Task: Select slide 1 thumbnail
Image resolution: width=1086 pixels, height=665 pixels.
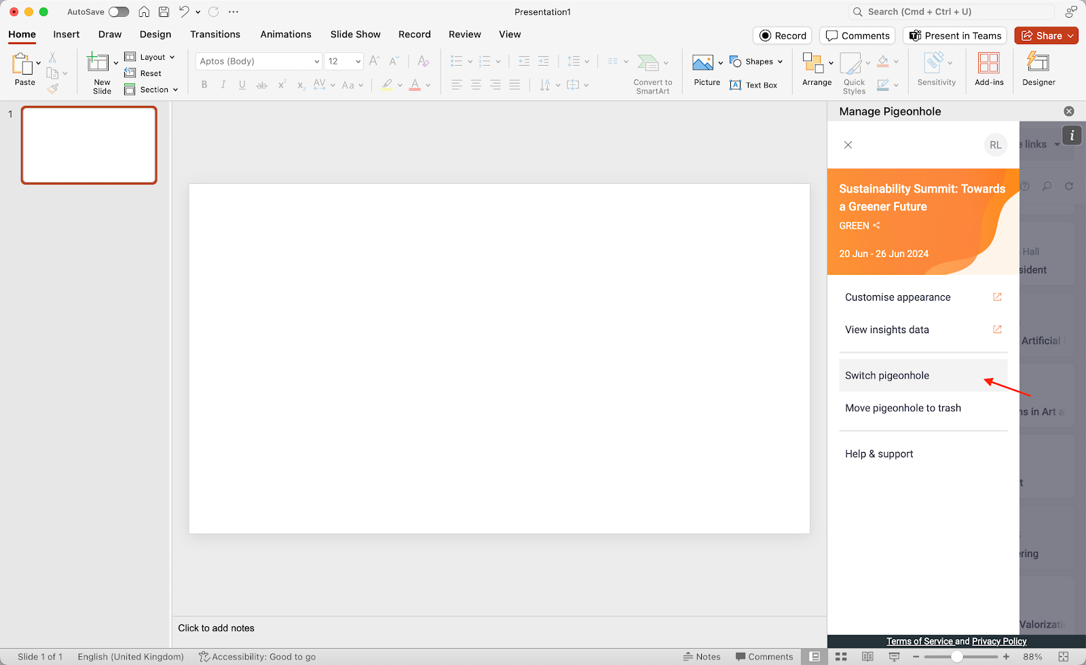Action: (89, 145)
